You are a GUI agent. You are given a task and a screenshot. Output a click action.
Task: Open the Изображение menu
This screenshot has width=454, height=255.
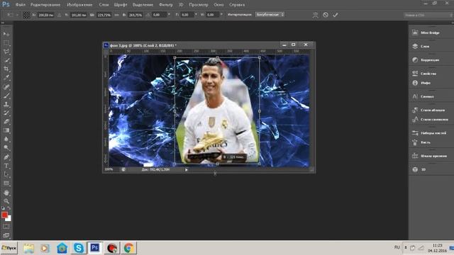(x=79, y=5)
